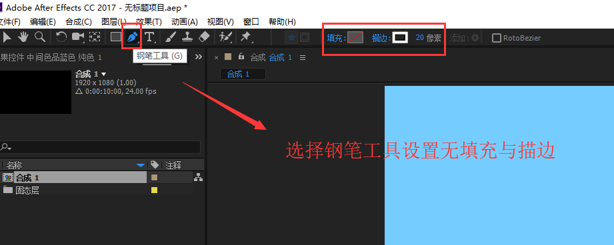Open the 帮助(H) menu
Viewport: 614px width, 245px height.
282,21
